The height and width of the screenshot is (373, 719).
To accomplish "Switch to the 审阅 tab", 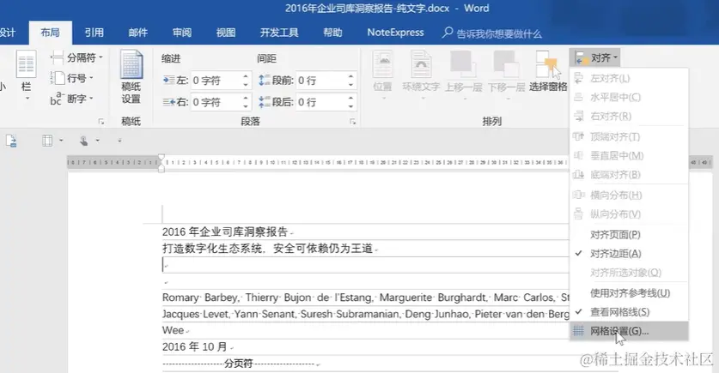I will [182, 33].
